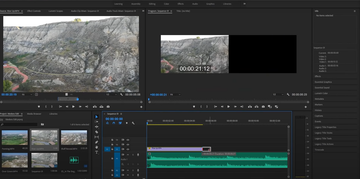Pick the Ripple Edit tool
Image resolution: width=360 pixels, height=179 pixels.
coord(96,127)
